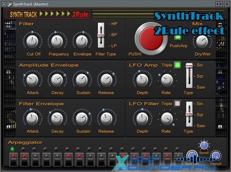Click the LFO Filter Depth knob
Screen dimensions: 231x172
142,118
